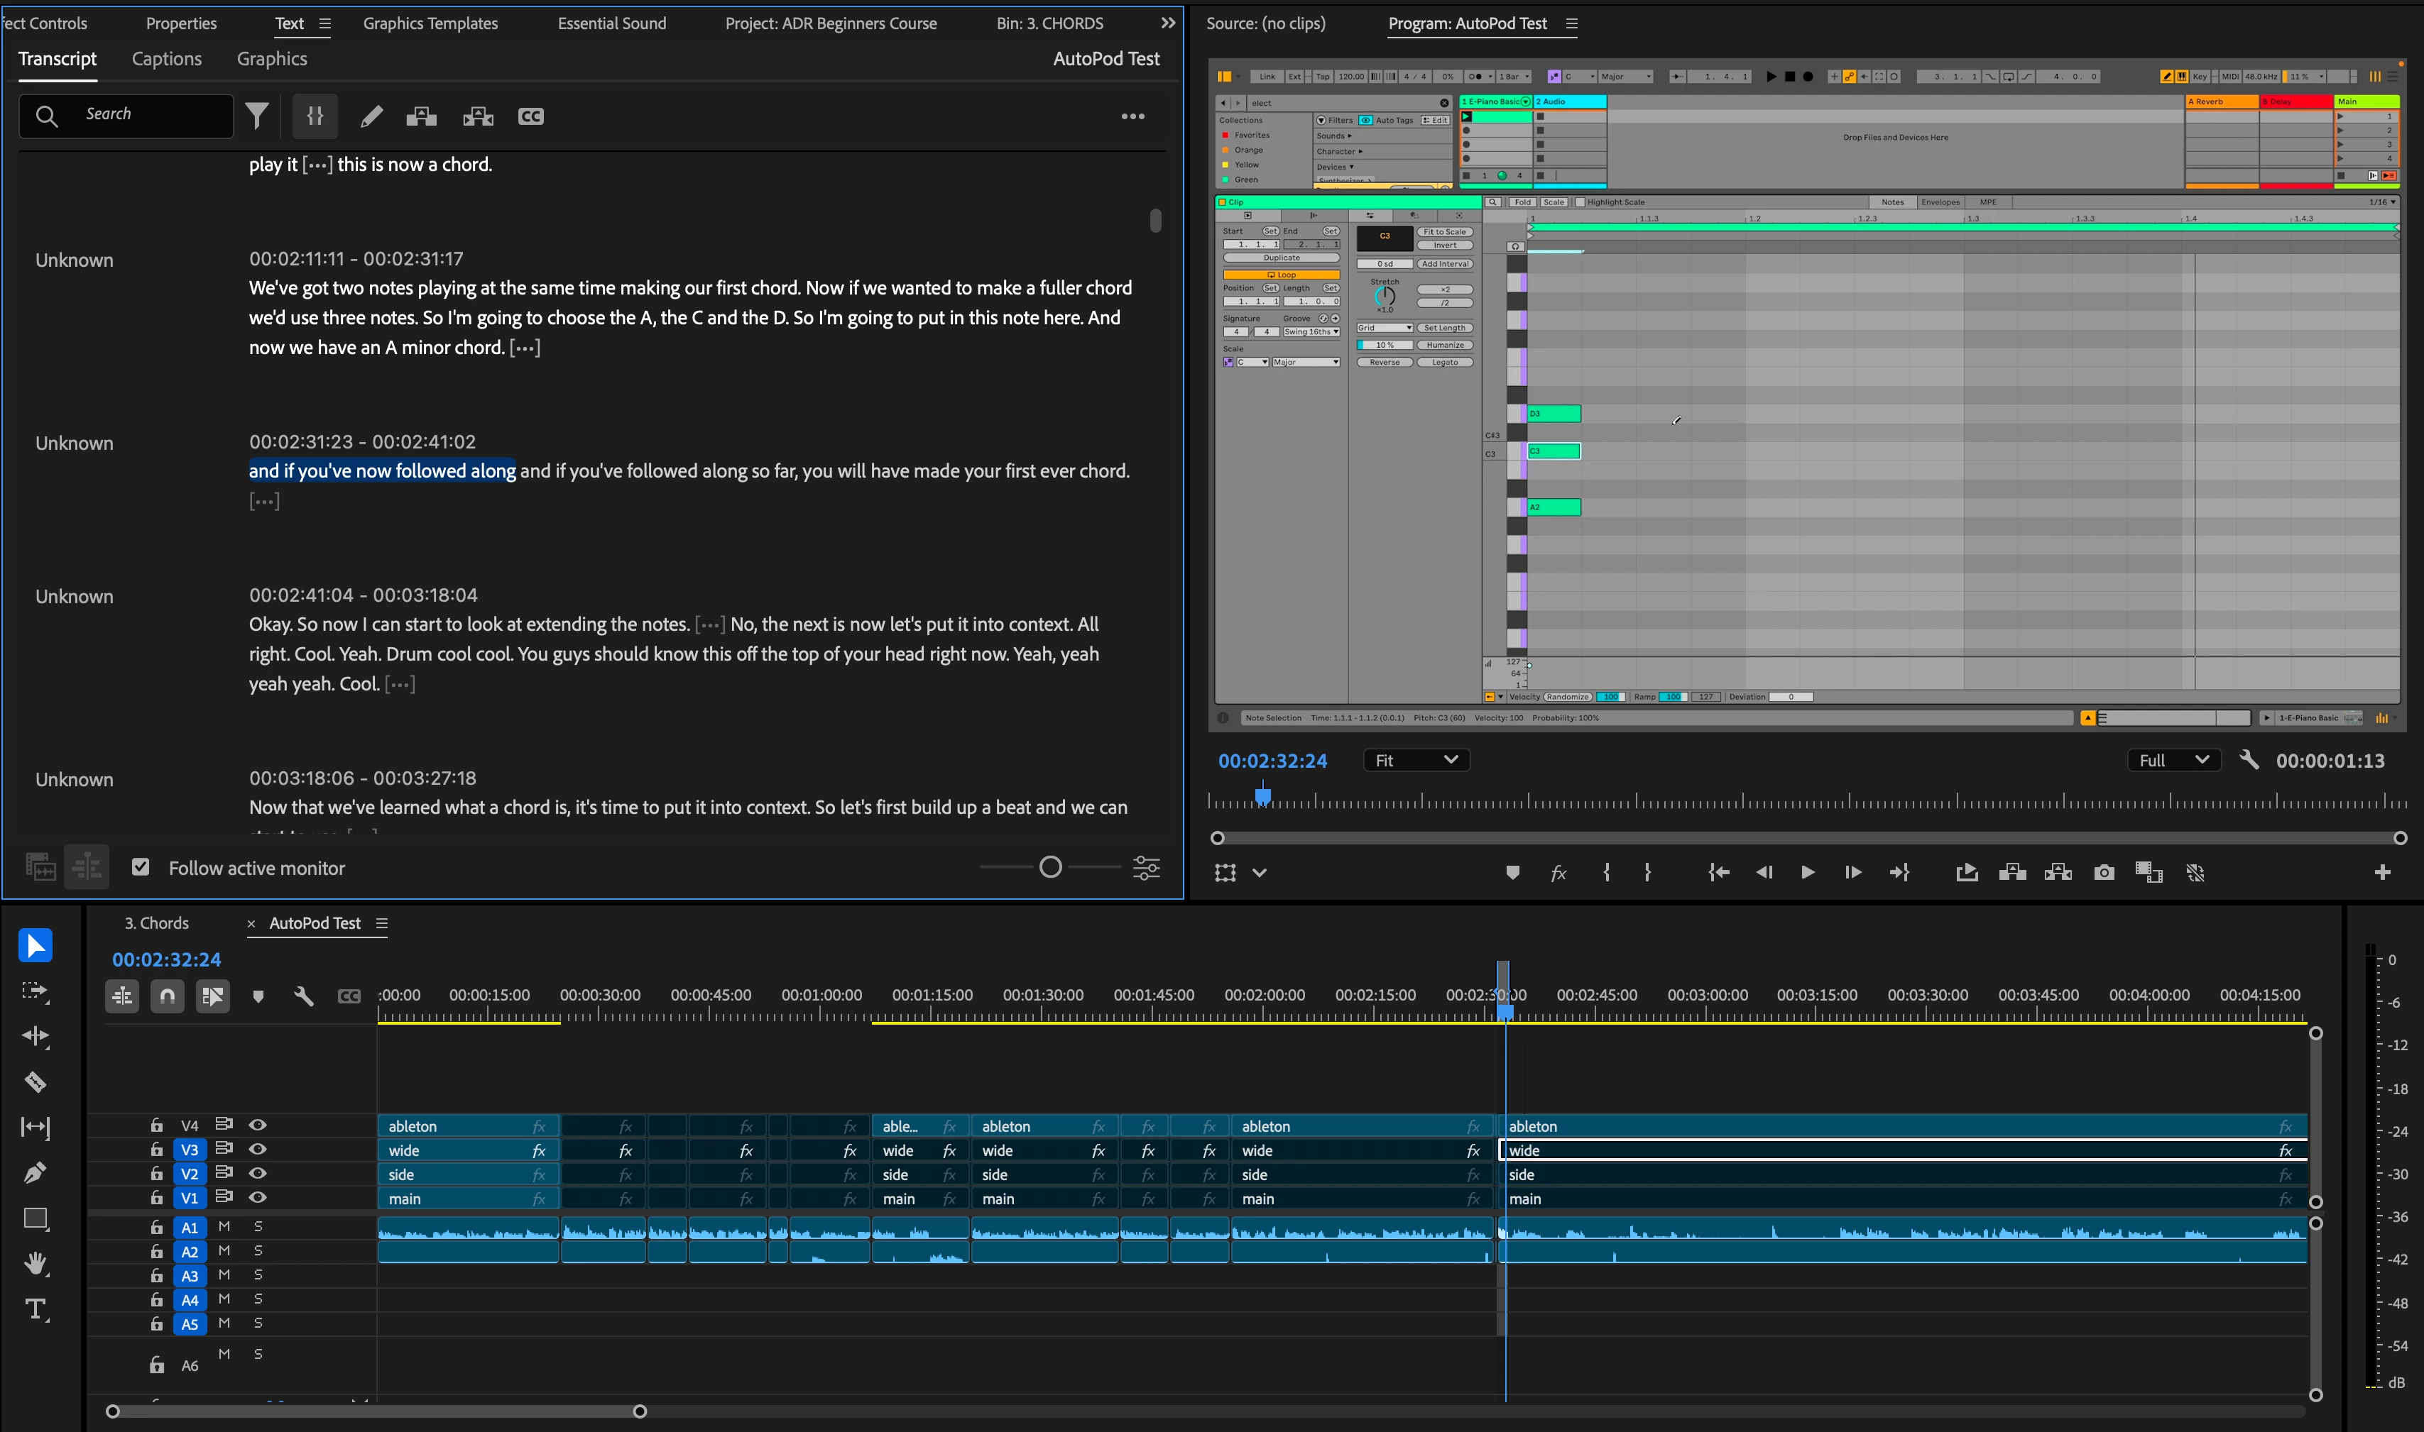The image size is (2424, 1432).
Task: Toggle timeline Snap magnet button
Action: coord(167,996)
